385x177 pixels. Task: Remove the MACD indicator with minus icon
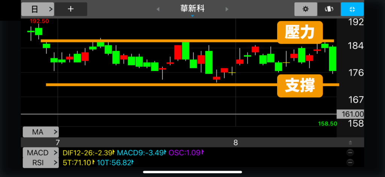click(350, 153)
